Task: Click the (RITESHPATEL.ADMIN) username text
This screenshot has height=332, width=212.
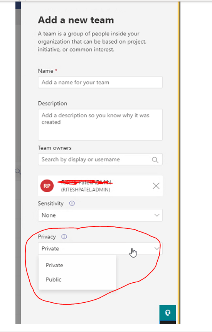Action: [x=86, y=190]
